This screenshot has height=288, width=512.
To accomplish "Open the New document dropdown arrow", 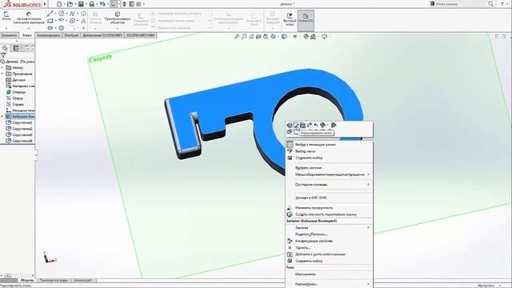I will point(64,4).
